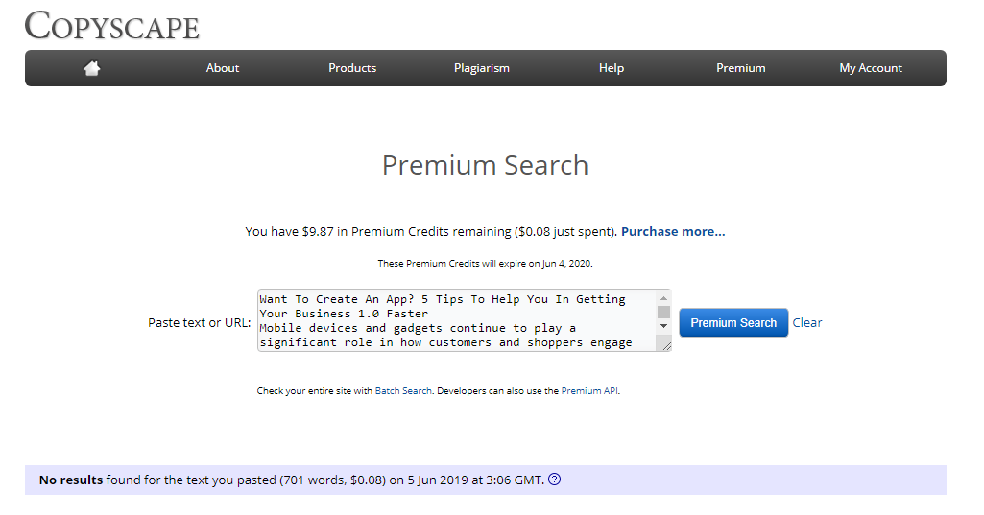The width and height of the screenshot is (984, 515).
Task: Click the "Premium Search" page heading
Action: tap(485, 165)
